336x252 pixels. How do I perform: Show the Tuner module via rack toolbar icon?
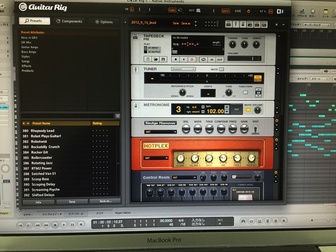point(236,25)
